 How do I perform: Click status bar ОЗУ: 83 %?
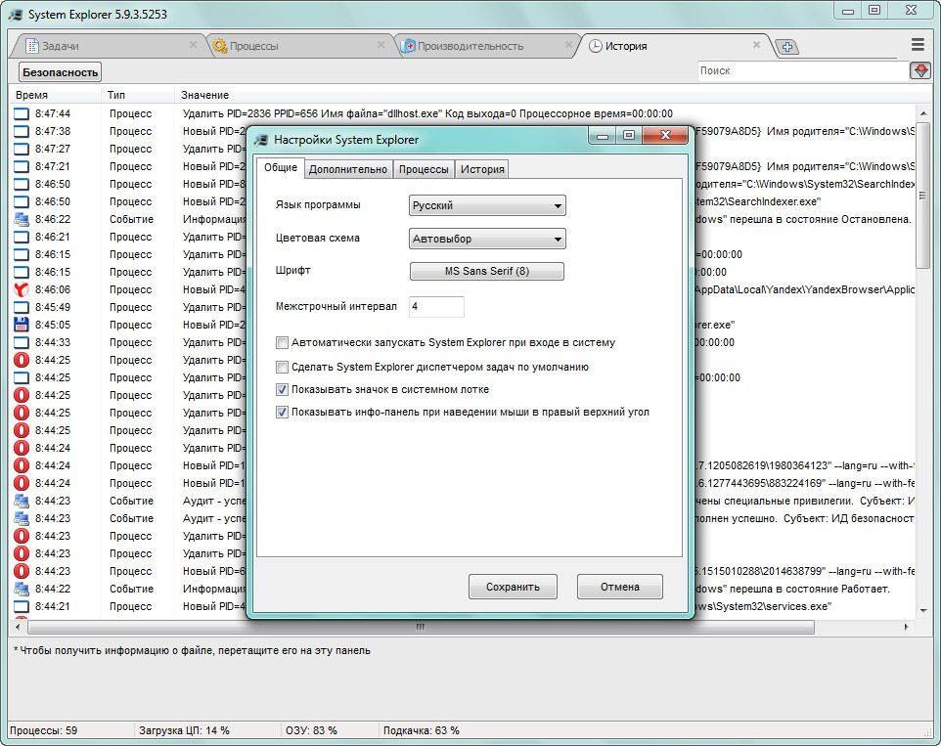[311, 730]
